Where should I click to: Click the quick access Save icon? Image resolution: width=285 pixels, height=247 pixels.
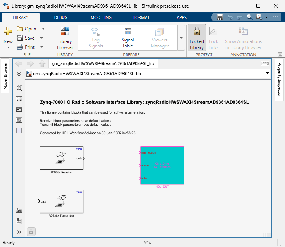[220, 17]
